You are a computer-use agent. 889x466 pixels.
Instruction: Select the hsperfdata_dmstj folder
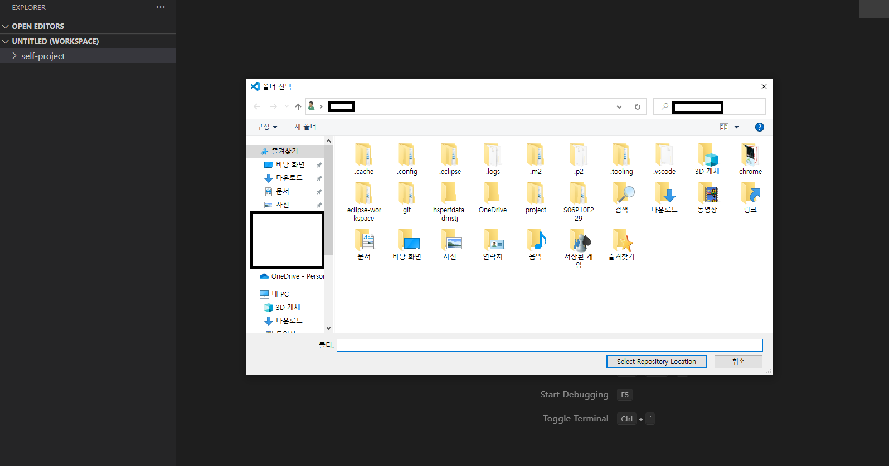[x=450, y=202]
